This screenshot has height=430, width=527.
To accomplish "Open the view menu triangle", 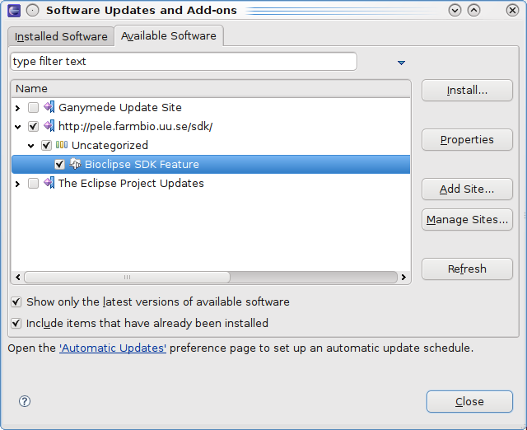I will [402, 63].
